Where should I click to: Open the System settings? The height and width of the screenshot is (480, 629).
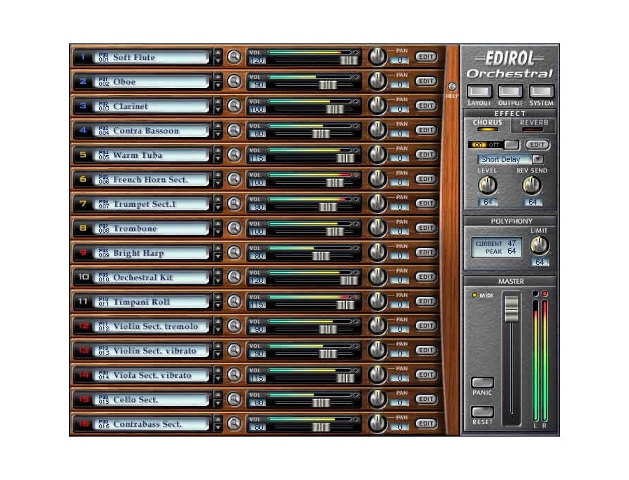click(x=541, y=92)
